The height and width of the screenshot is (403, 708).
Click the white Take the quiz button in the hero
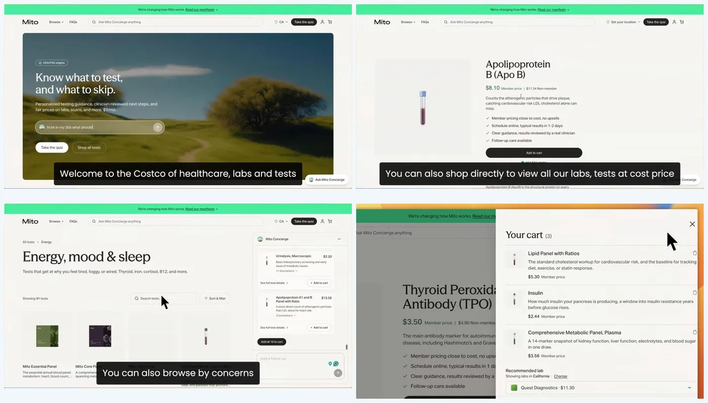(x=52, y=147)
